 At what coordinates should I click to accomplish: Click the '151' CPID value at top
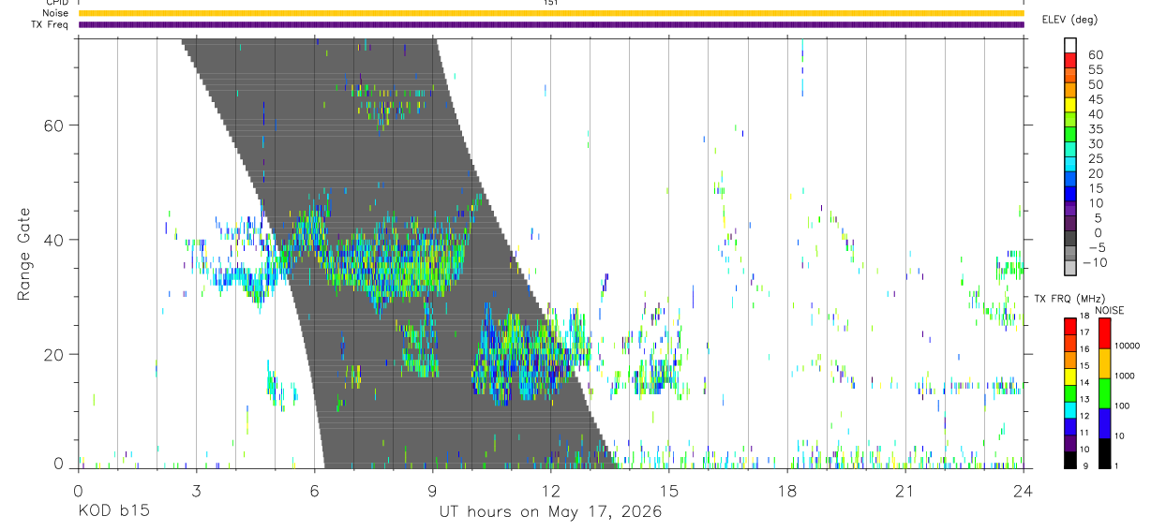551,3
